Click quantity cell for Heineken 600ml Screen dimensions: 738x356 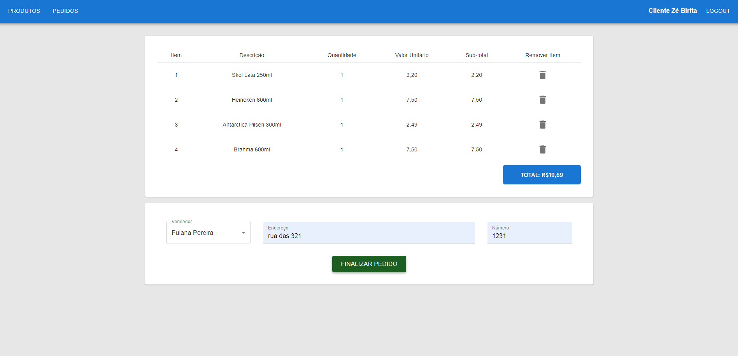342,100
